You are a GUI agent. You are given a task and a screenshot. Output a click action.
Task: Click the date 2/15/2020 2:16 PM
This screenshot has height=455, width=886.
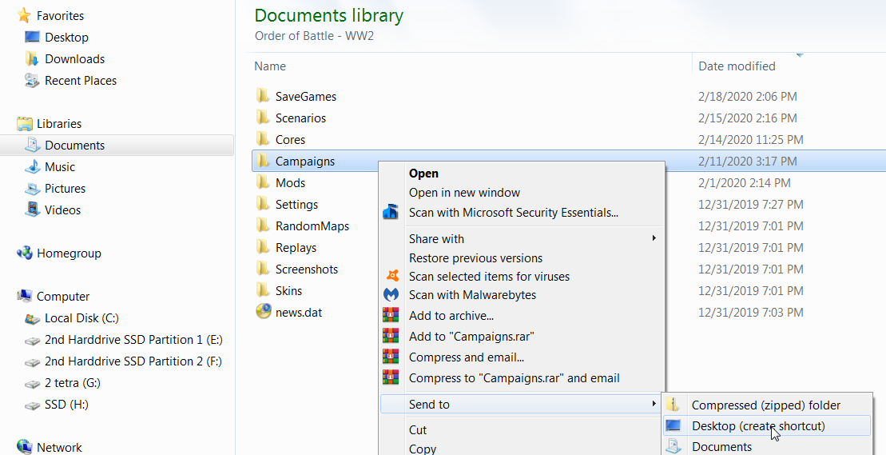[748, 118]
